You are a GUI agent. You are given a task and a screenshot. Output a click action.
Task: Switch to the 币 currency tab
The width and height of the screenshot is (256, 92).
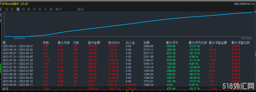coord(40,10)
